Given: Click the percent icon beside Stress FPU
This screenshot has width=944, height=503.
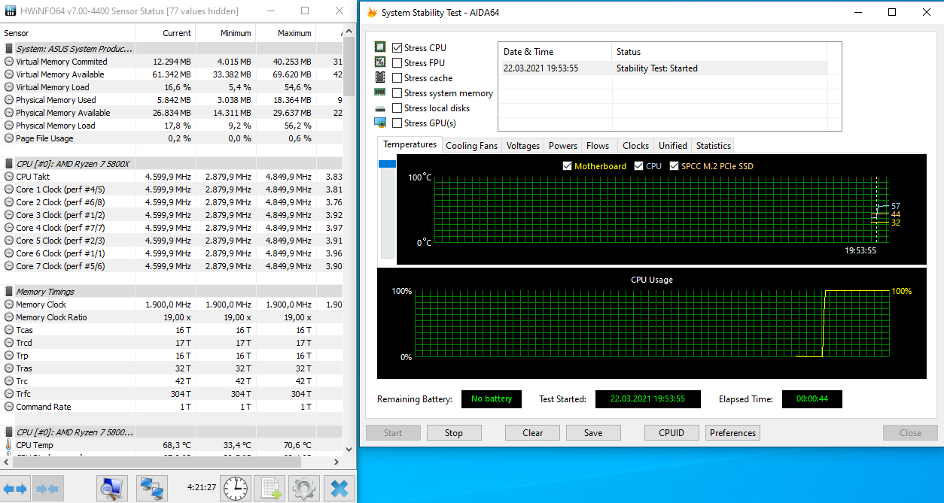Looking at the screenshot, I should [x=380, y=62].
